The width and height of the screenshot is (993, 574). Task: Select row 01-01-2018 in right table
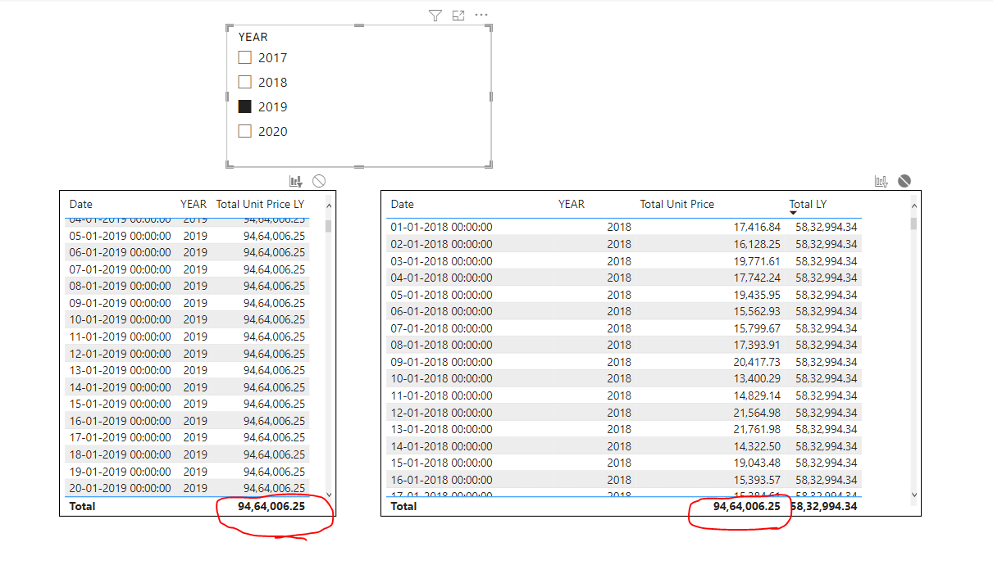pyautogui.click(x=624, y=227)
